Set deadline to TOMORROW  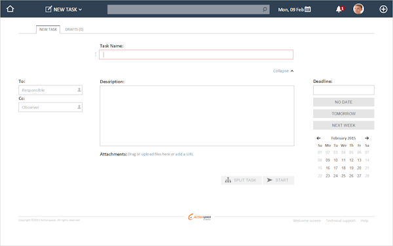(344, 114)
